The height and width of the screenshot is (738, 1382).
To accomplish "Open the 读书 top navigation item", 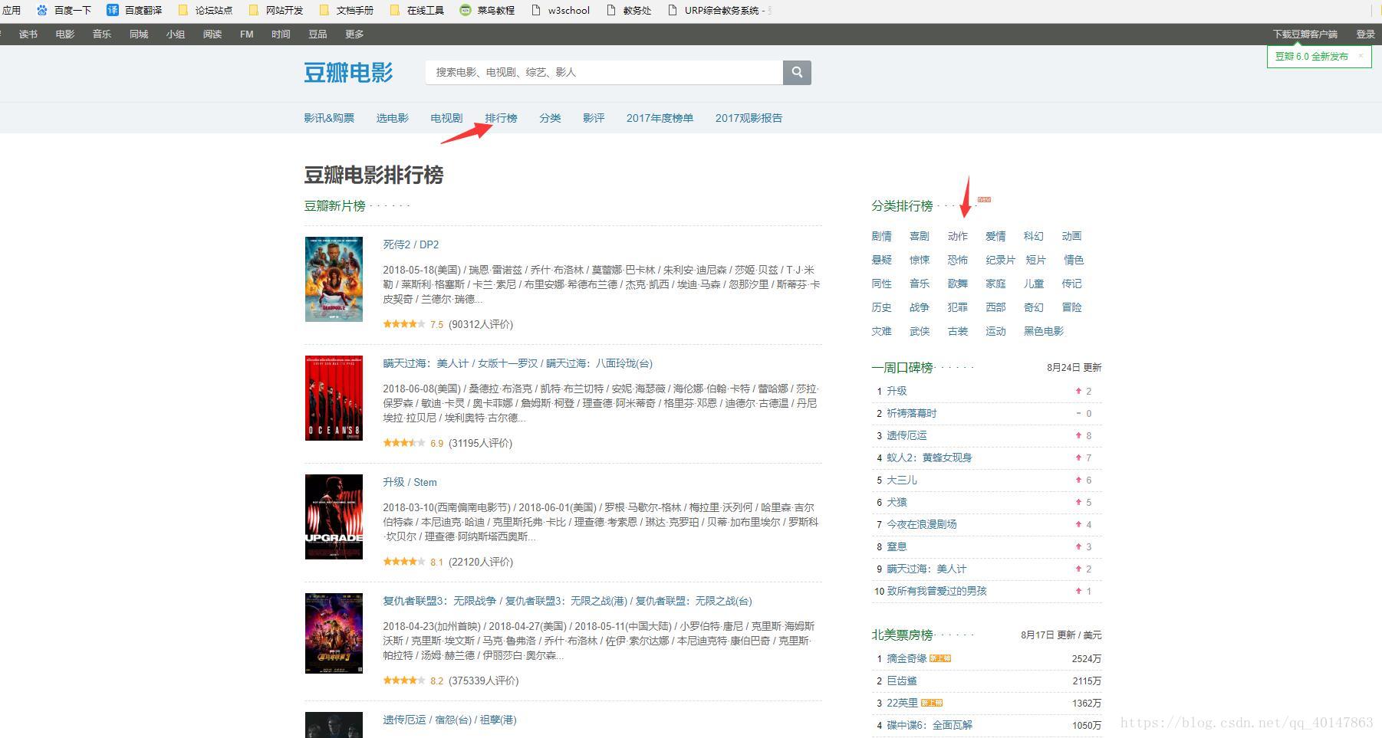I will click(28, 34).
